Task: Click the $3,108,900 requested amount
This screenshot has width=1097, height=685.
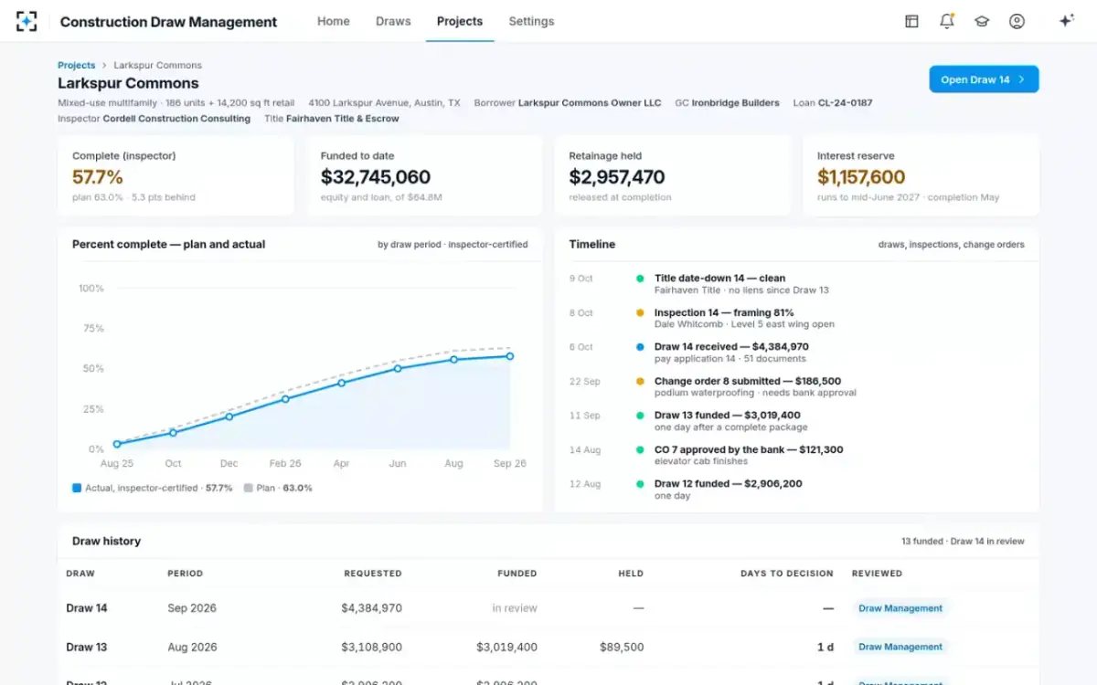Action: click(x=371, y=647)
